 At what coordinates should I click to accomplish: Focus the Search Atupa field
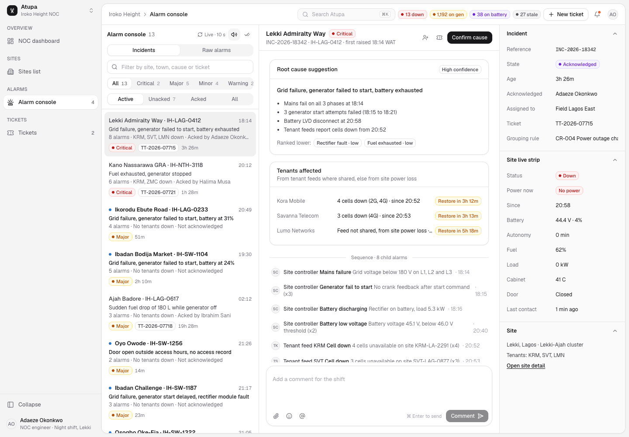[346, 14]
